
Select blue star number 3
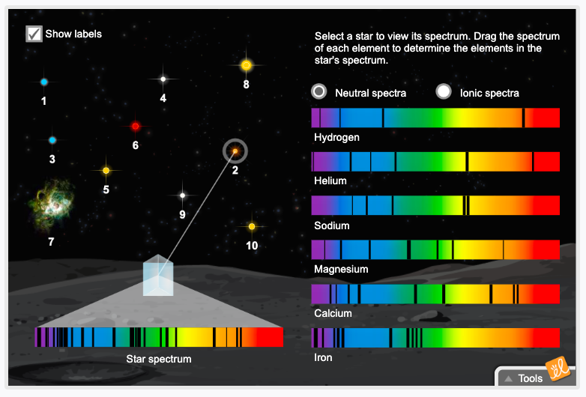click(52, 140)
